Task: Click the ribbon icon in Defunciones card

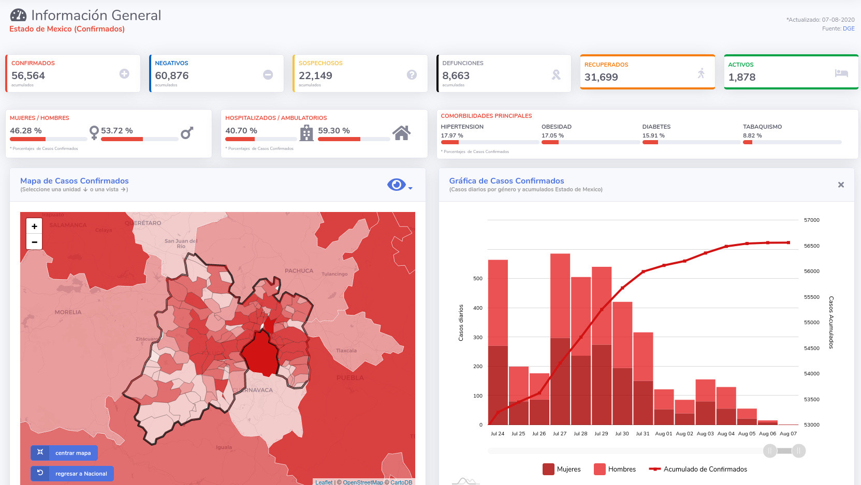Action: point(556,75)
